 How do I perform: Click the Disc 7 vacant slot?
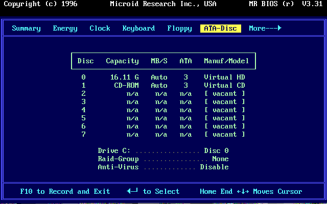tap(224, 135)
